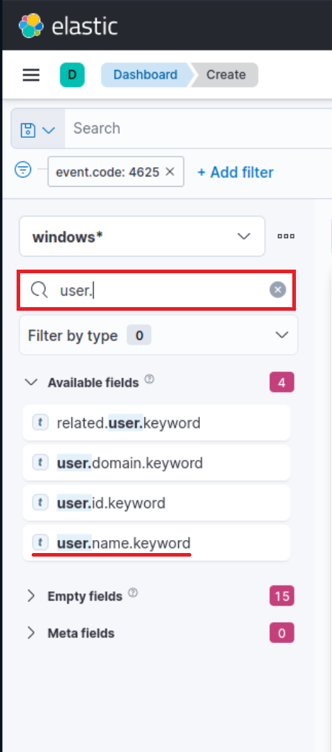The image size is (332, 752).
Task: Select the user.domain.keyword field
Action: pos(157,463)
